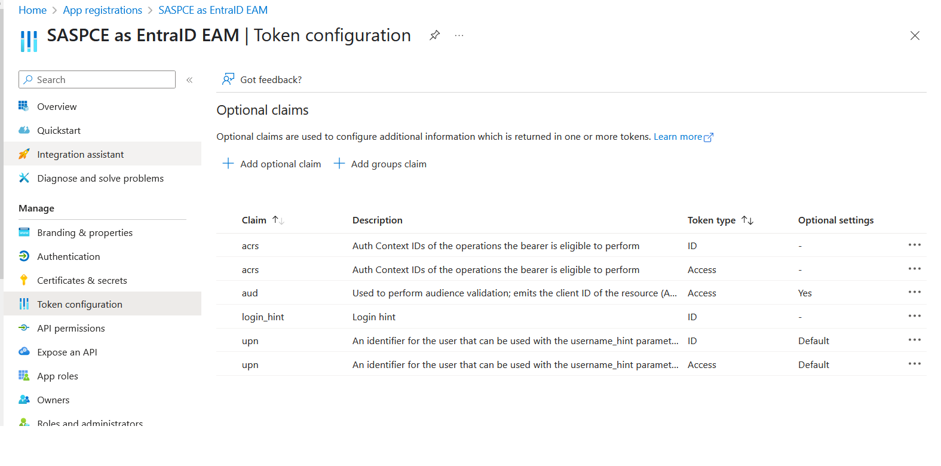Sort by the Token type column
The width and height of the screenshot is (941, 466).
tap(747, 220)
